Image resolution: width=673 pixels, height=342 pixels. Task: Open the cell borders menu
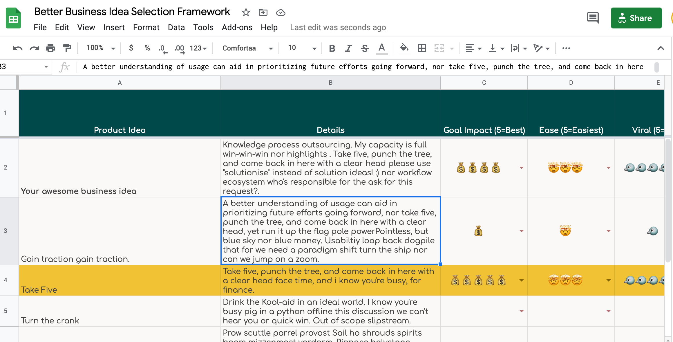421,48
